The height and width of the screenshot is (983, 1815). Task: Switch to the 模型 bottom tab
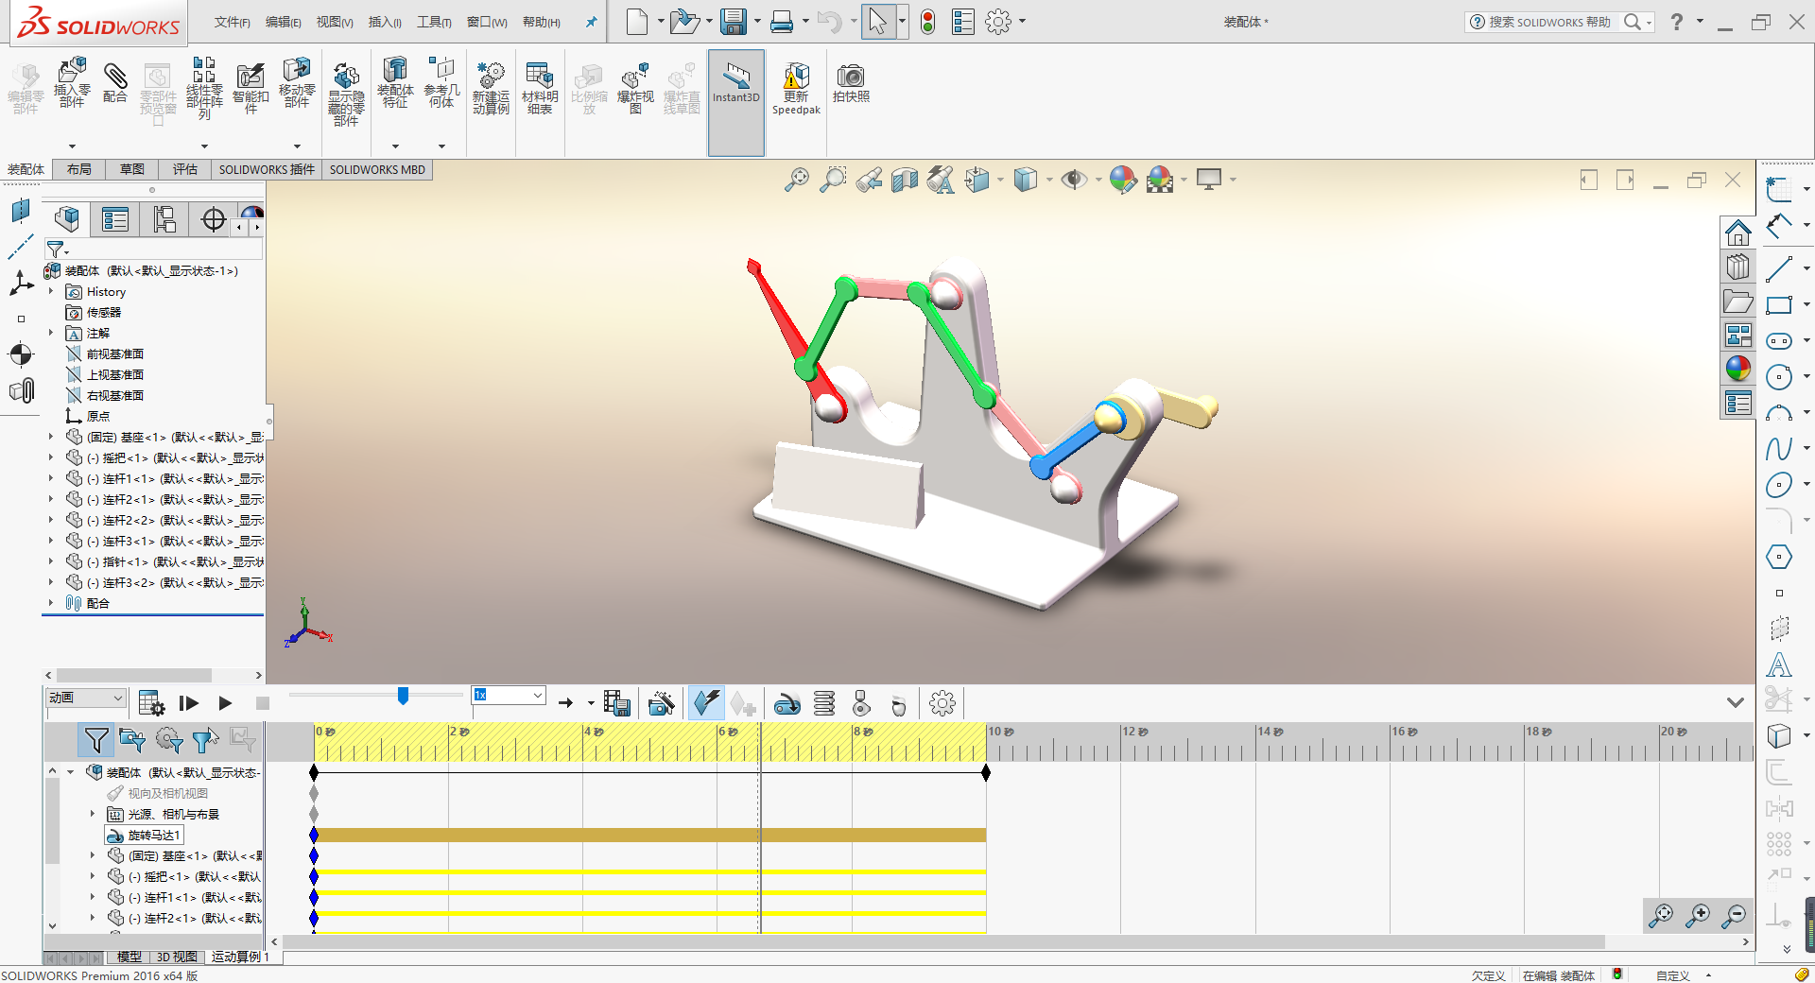pyautogui.click(x=129, y=957)
